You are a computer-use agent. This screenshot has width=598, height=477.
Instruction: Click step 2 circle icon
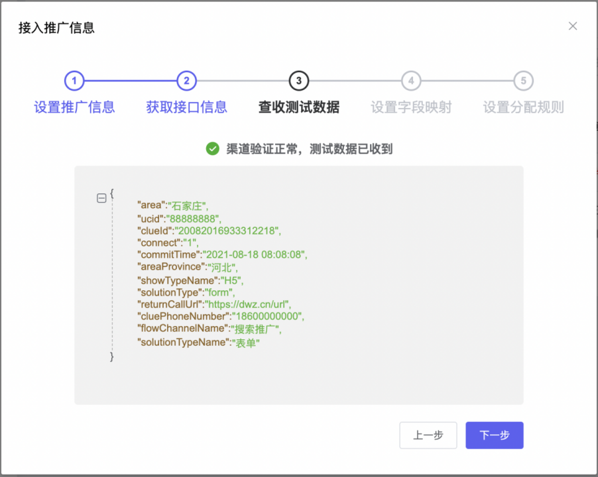pos(186,81)
